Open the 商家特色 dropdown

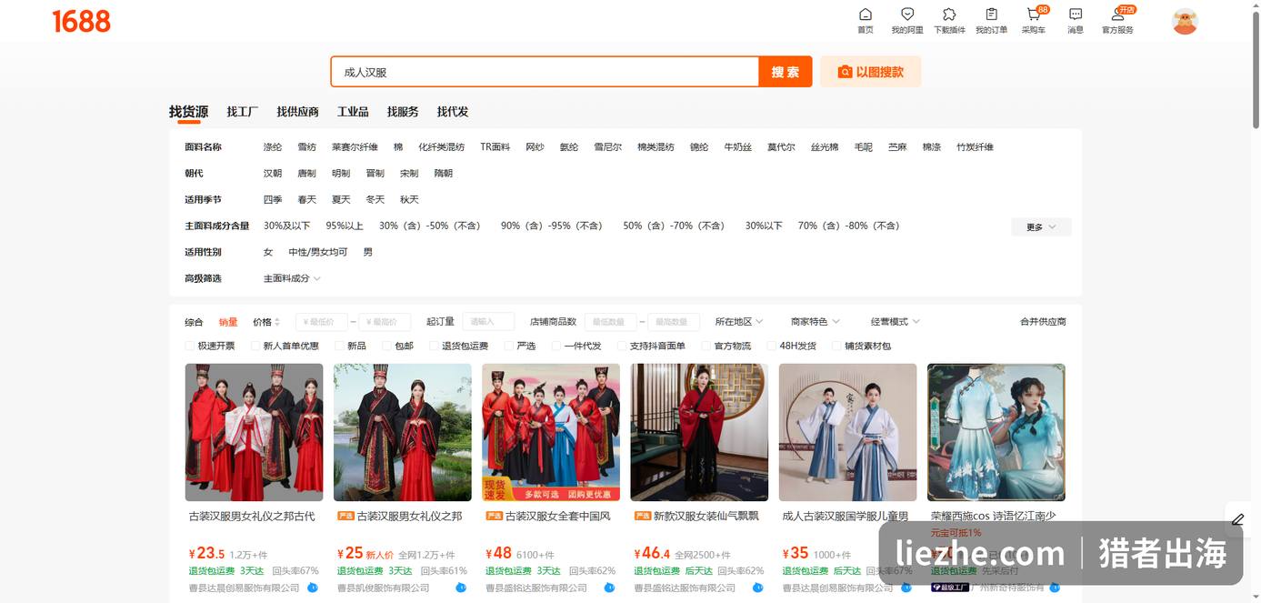pos(815,322)
